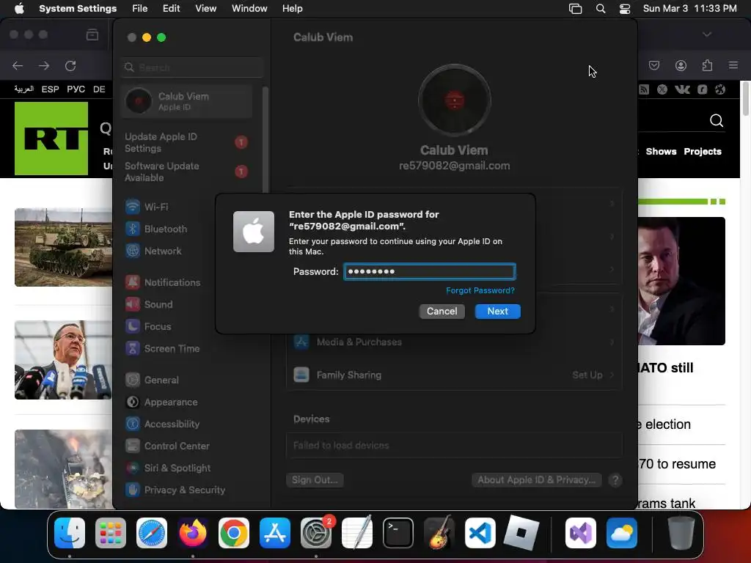Open the Weather app in Dock
This screenshot has height=563, width=751.
(622, 533)
